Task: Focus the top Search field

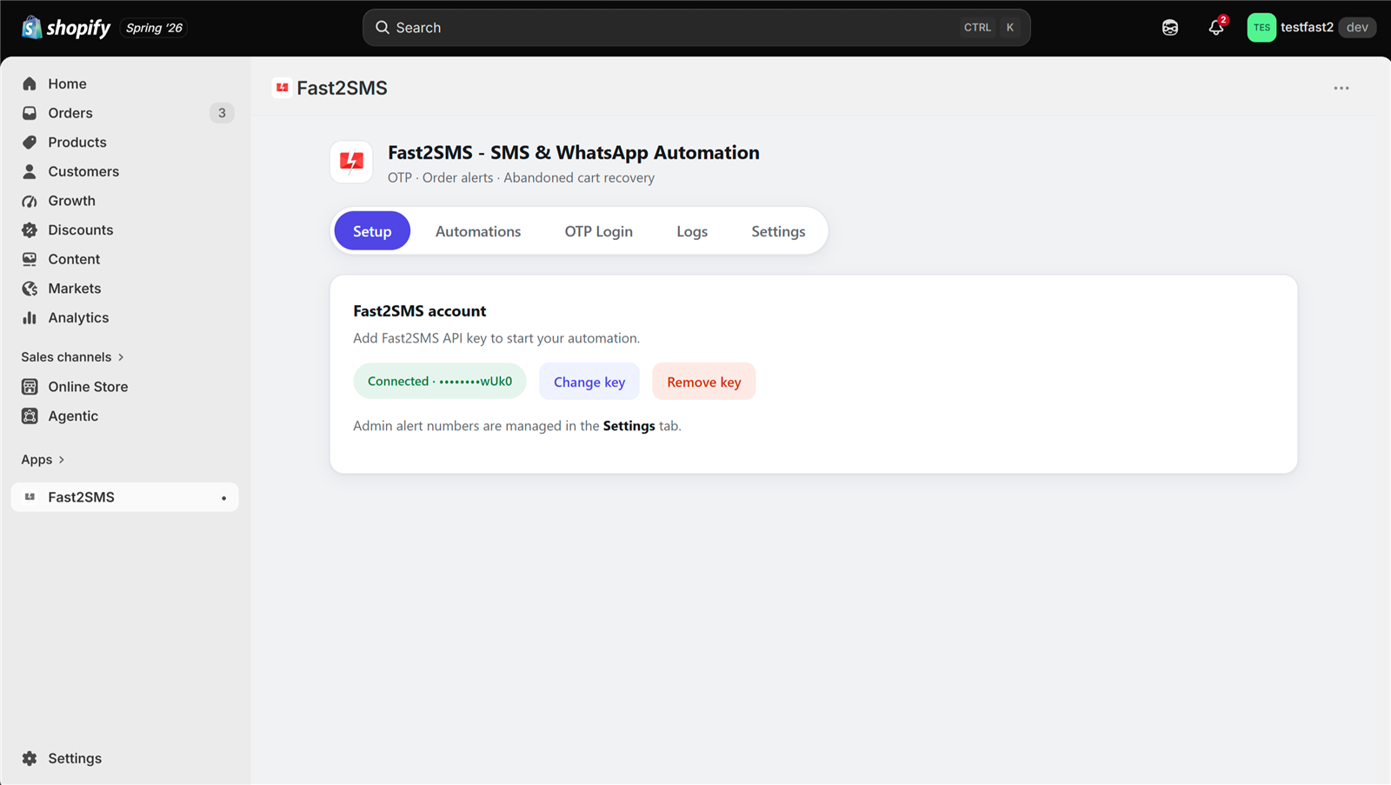Action: pyautogui.click(x=696, y=28)
